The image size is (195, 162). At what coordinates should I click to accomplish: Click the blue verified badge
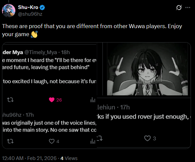click(42, 7)
